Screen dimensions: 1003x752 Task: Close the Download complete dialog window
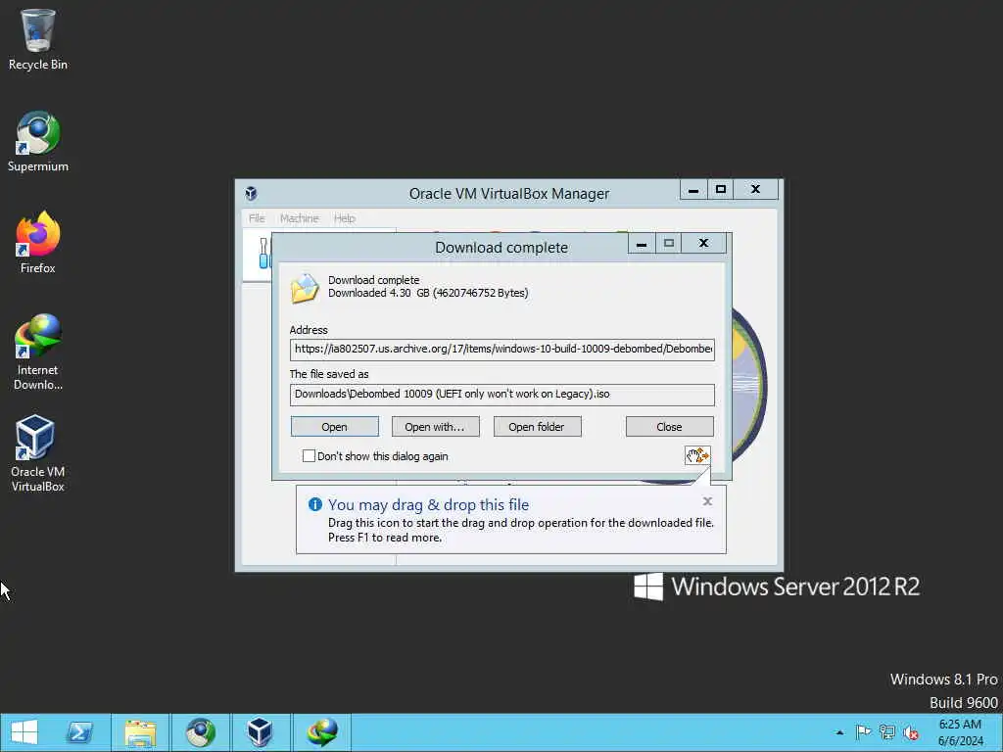click(703, 243)
